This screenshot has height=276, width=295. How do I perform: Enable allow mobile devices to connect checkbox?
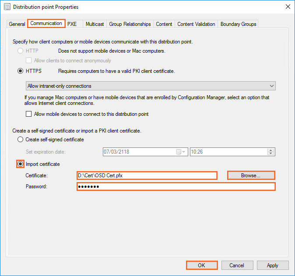[x=29, y=114]
